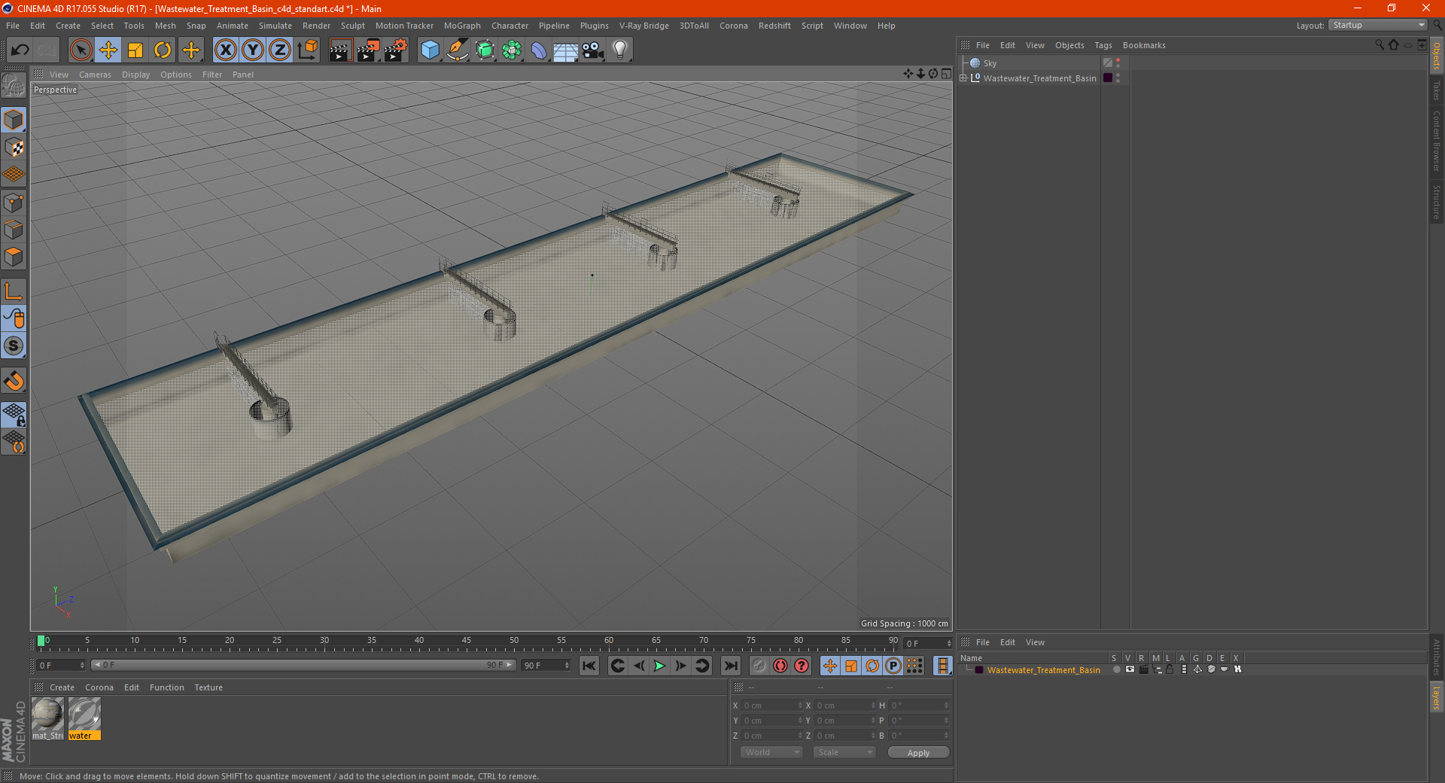
Task: Click the Undo arrow icon
Action: click(20, 50)
